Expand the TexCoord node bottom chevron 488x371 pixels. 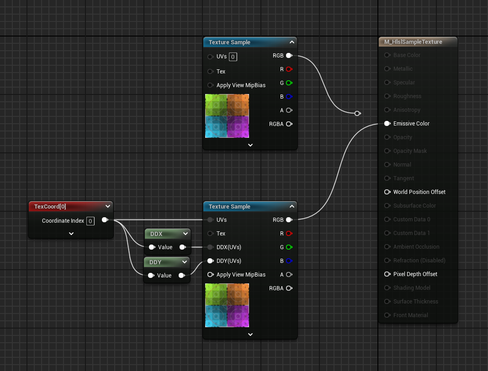coord(71,233)
